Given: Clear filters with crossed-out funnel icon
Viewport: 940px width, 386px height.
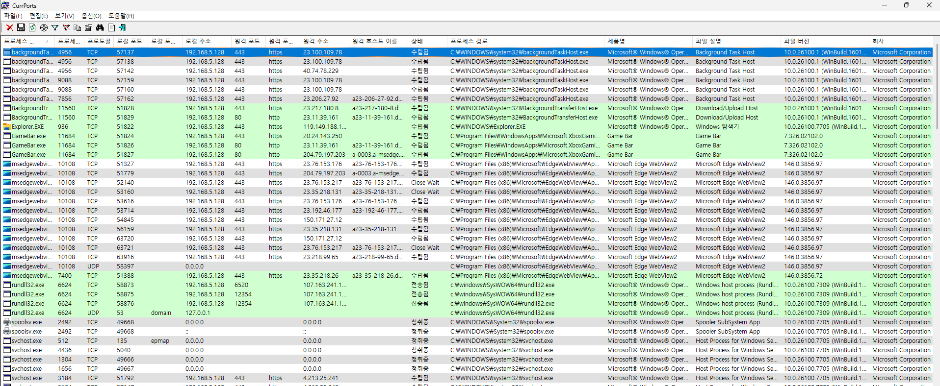Looking at the screenshot, I should pyautogui.click(x=66, y=27).
